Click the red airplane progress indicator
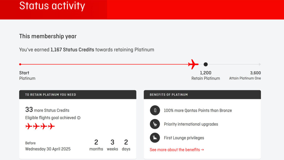Screen dimensions: 284x160 [x=193, y=64]
